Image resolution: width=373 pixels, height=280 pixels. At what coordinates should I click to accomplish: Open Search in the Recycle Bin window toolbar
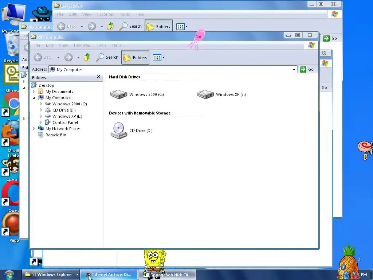coord(130,26)
